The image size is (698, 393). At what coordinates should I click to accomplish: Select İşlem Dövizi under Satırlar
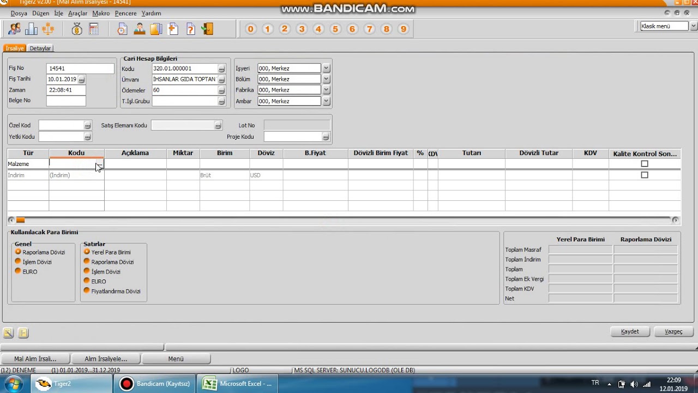[x=87, y=271]
